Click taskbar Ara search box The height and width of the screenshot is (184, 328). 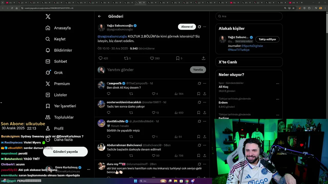click(x=153, y=181)
